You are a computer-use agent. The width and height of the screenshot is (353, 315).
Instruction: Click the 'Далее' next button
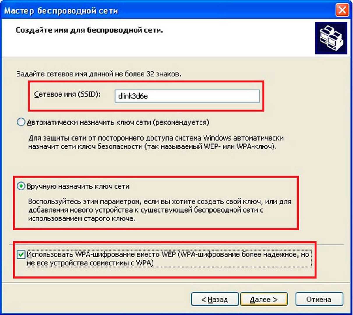(x=264, y=299)
